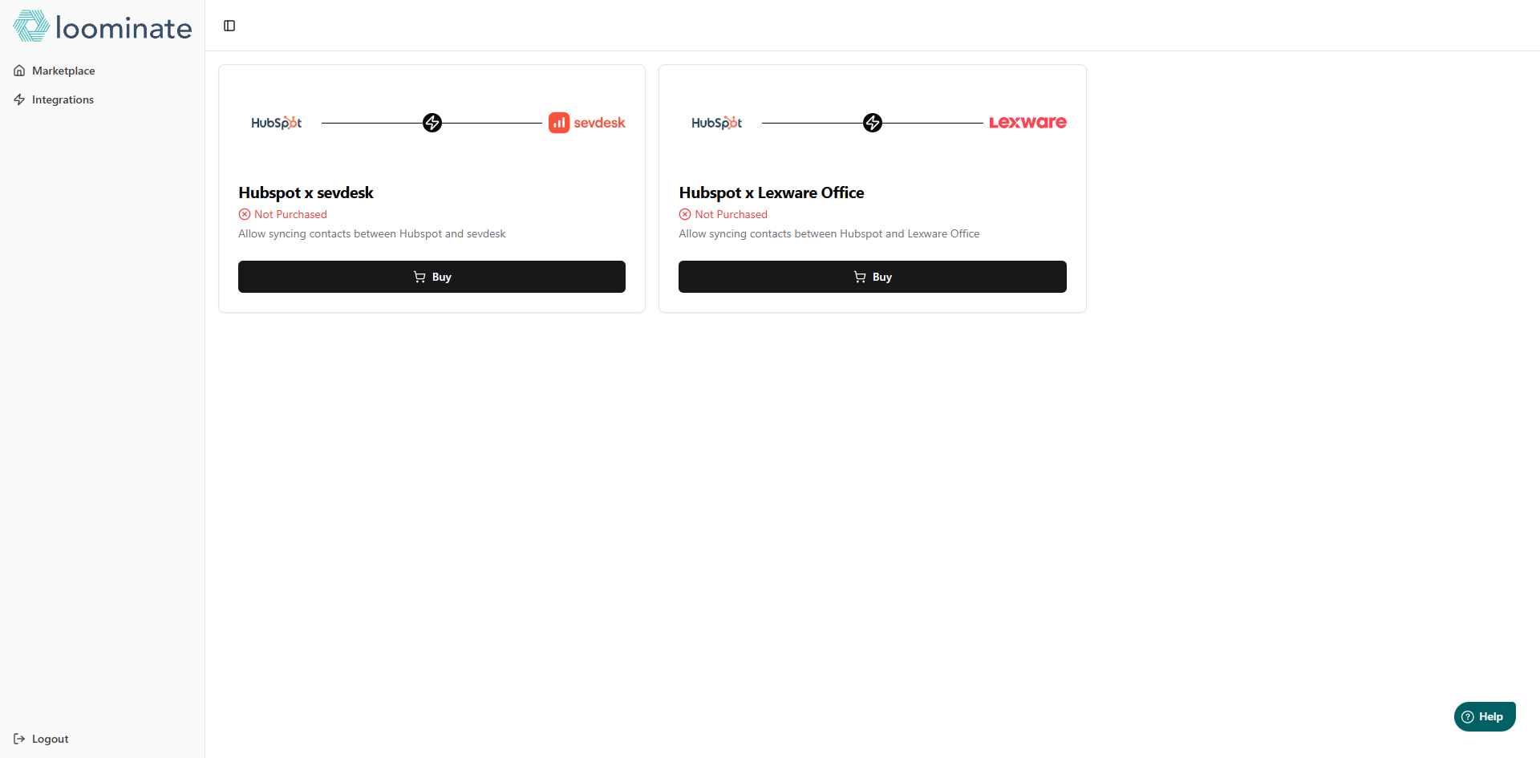Image resolution: width=1540 pixels, height=758 pixels.
Task: Toggle the sidebar panel icon
Action: (229, 26)
